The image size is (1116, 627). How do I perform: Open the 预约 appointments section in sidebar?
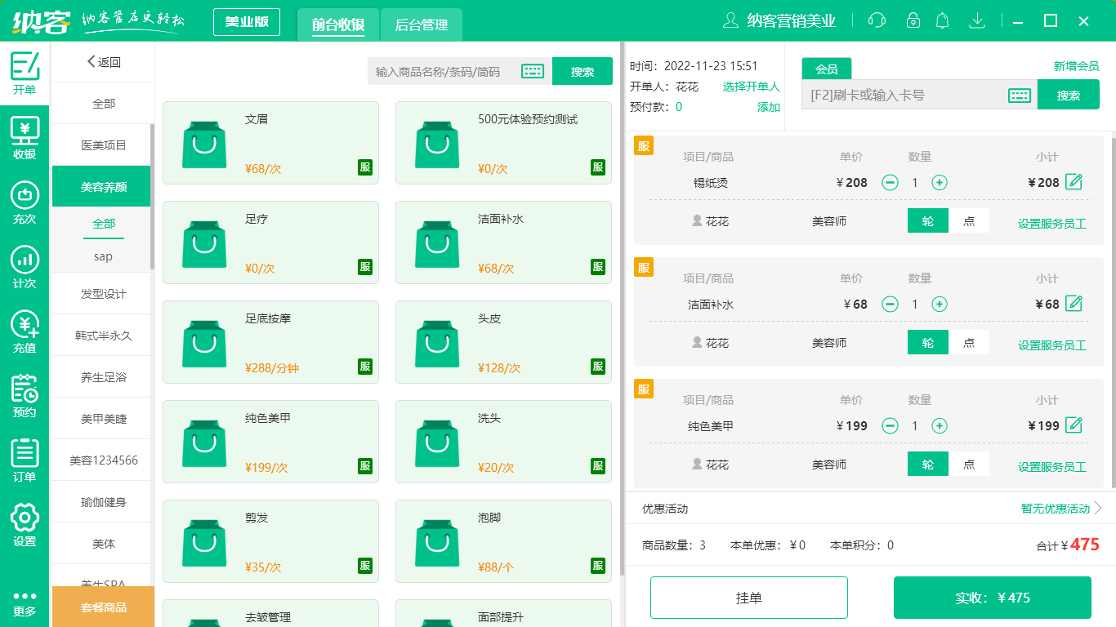(24, 395)
